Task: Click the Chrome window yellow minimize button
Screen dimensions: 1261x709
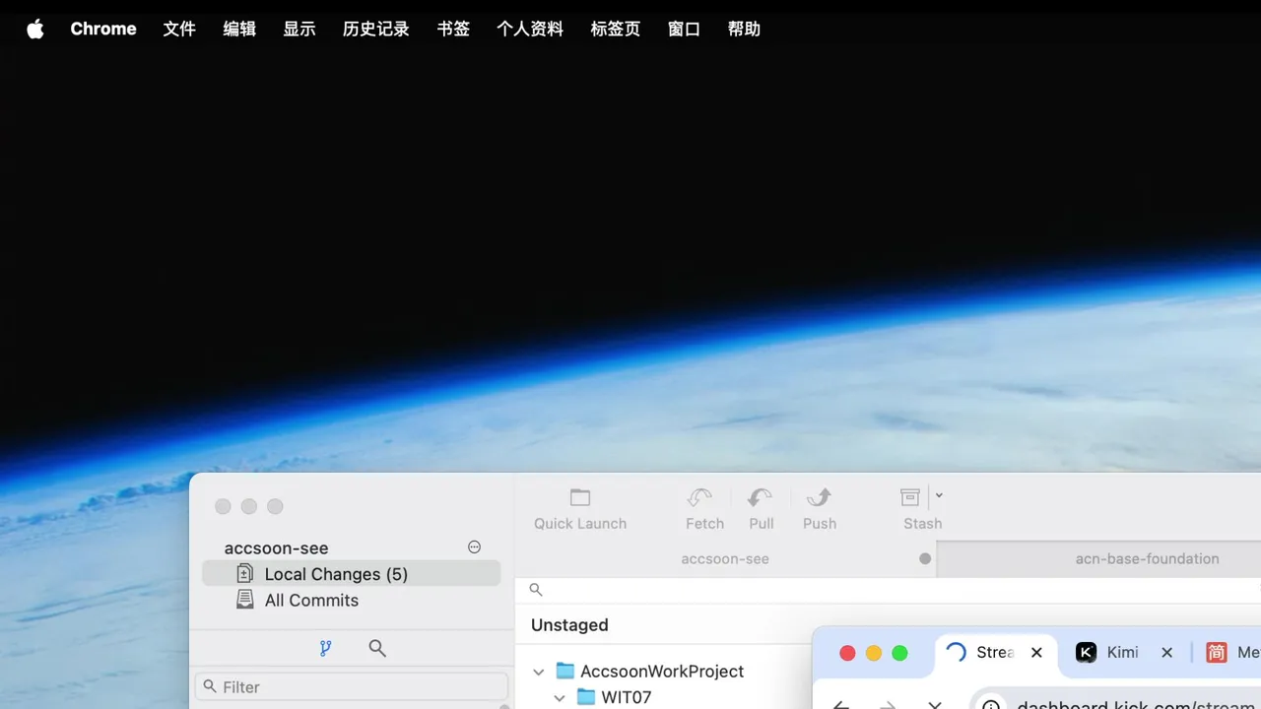Action: (x=874, y=653)
